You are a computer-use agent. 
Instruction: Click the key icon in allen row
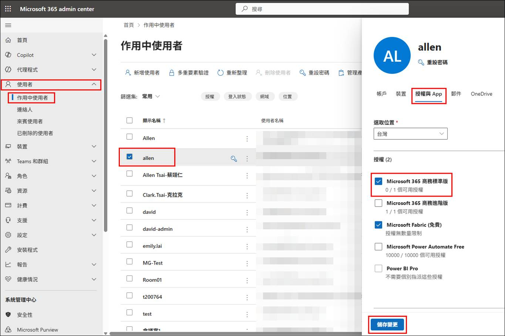click(234, 159)
